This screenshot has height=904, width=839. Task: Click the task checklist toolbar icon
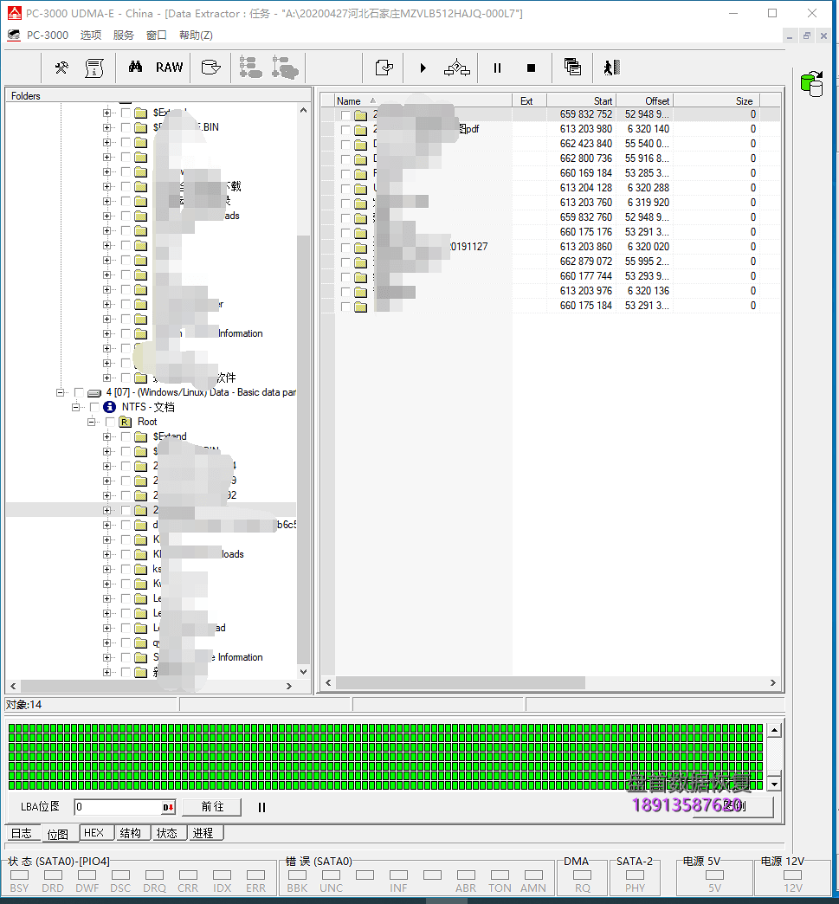point(384,68)
